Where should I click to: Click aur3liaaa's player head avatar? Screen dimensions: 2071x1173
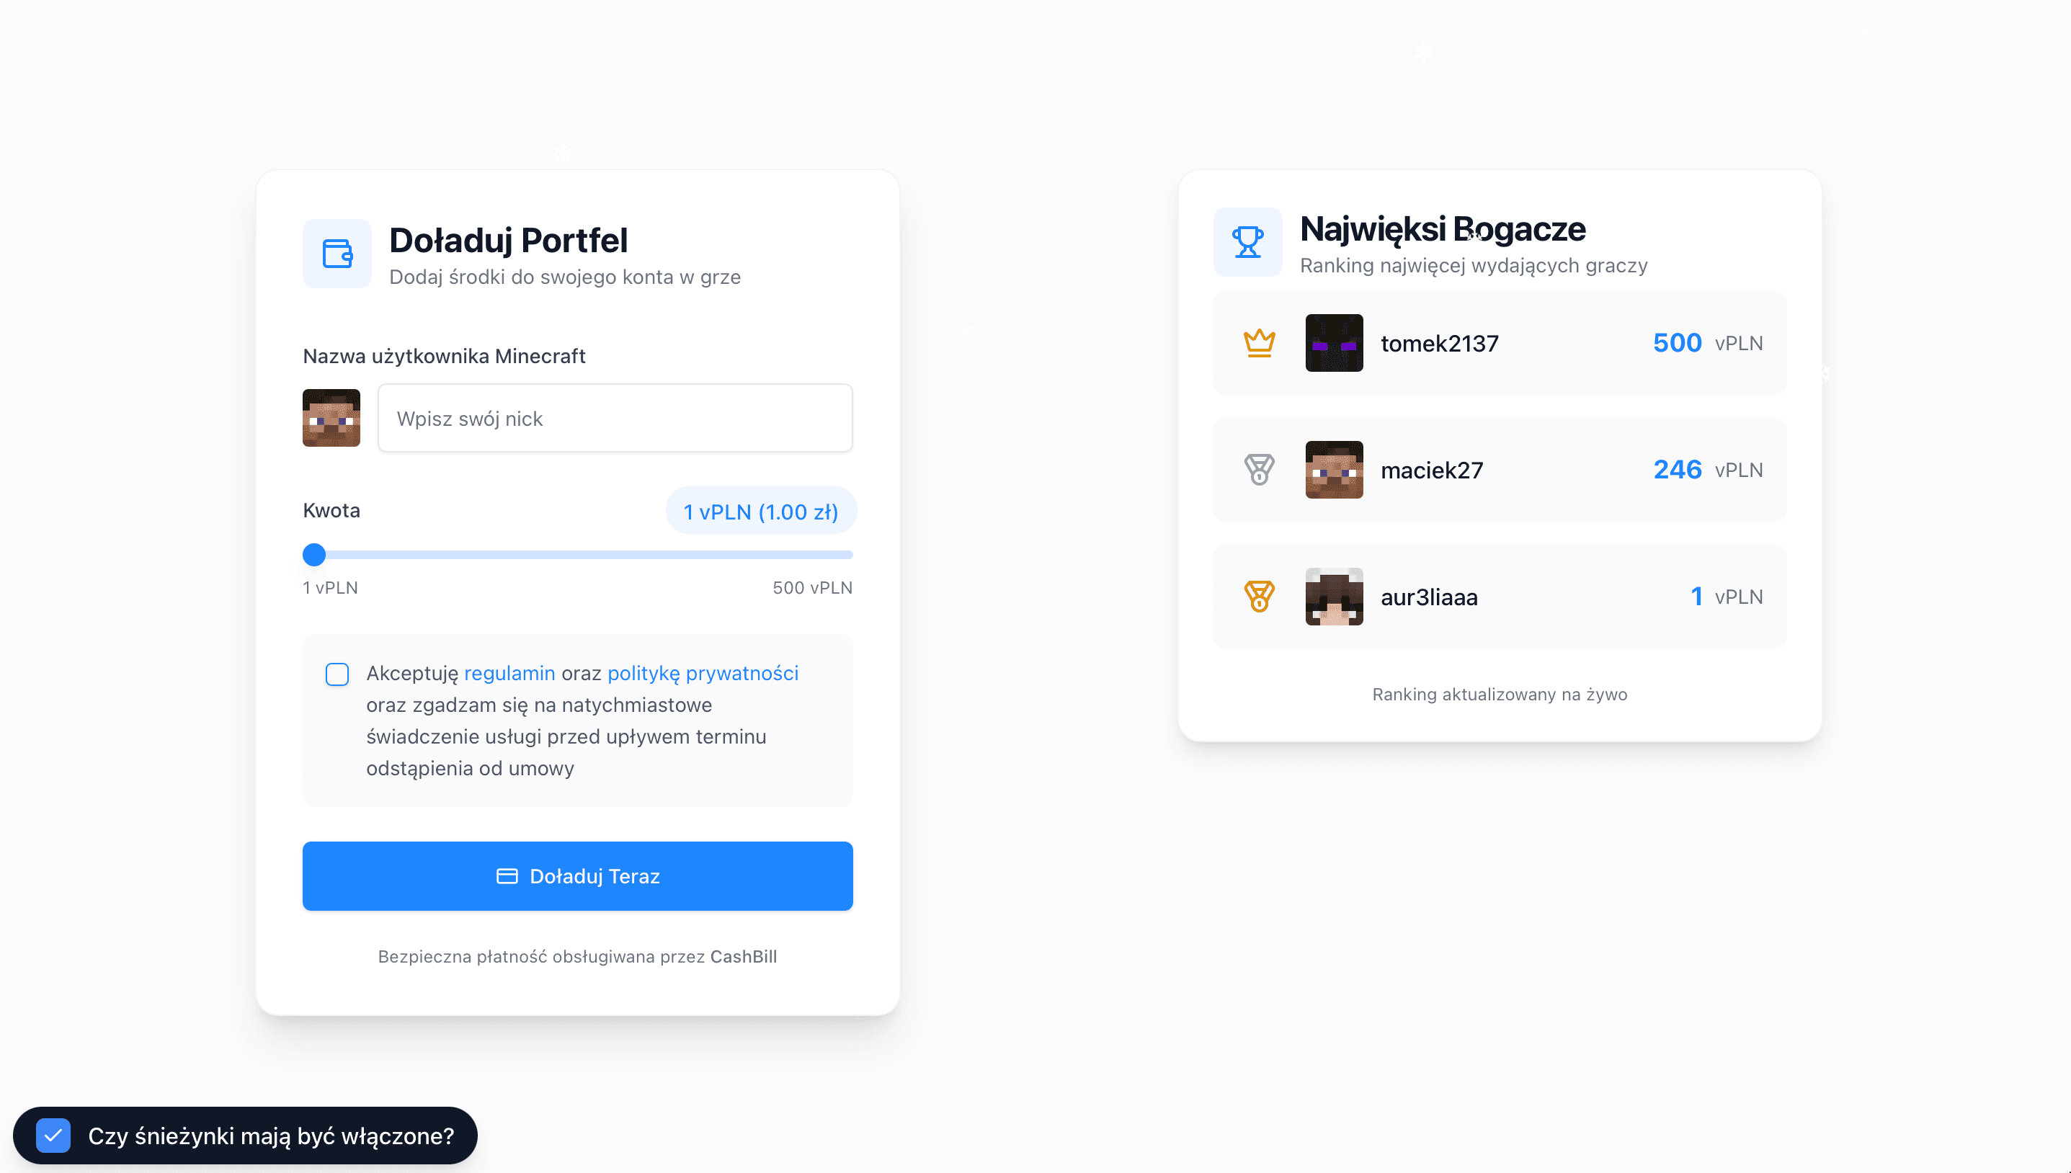tap(1334, 597)
